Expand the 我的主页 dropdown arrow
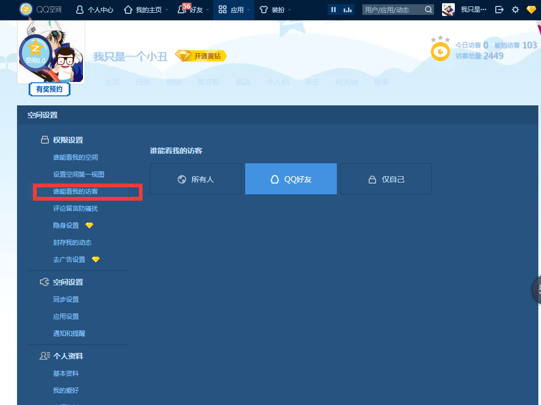 click(x=167, y=10)
